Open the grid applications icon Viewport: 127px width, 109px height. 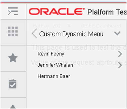[x=13, y=31]
